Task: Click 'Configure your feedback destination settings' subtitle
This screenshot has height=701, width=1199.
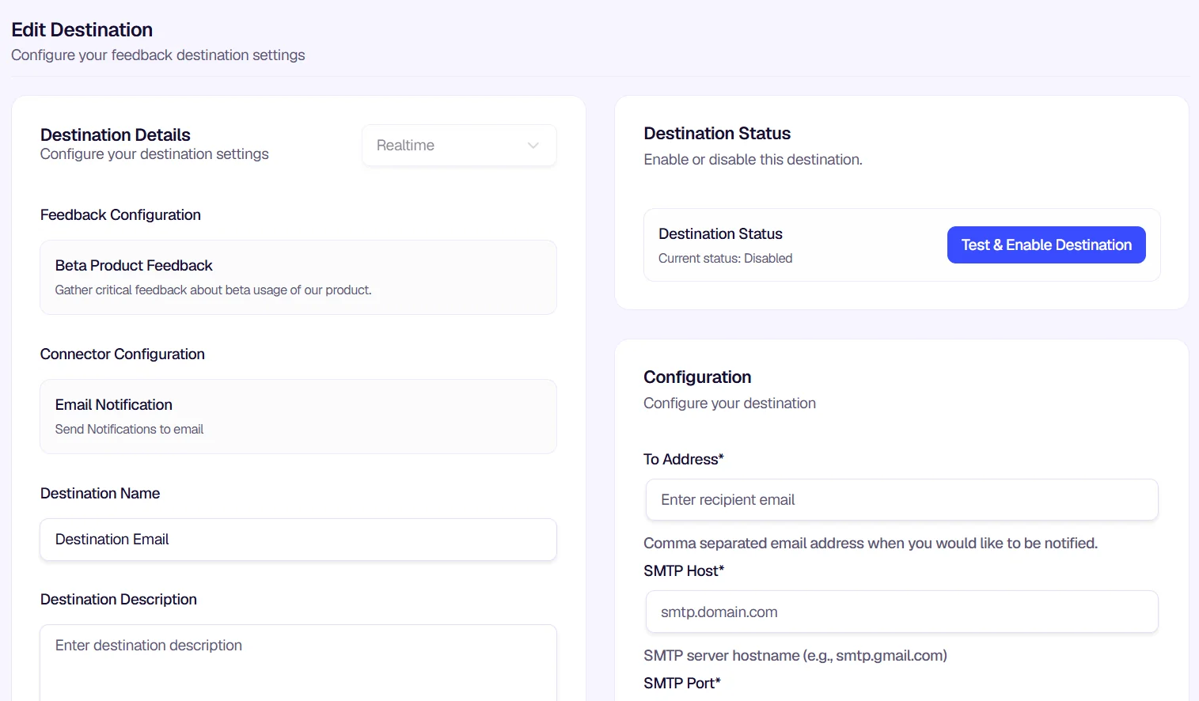Action: (158, 55)
